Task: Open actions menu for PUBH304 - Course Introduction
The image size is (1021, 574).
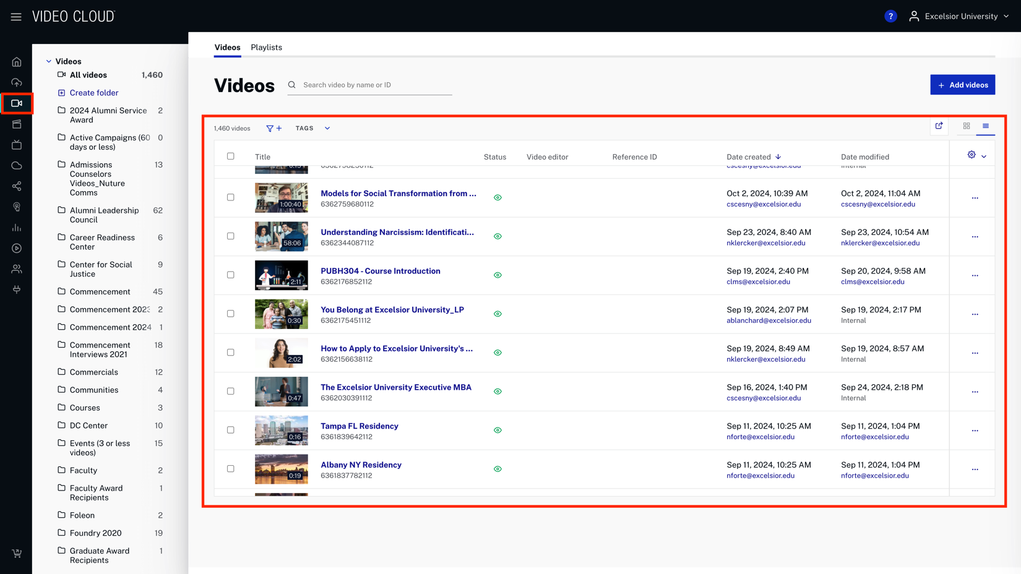Action: pos(975,276)
